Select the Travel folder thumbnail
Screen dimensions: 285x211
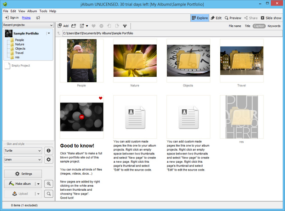click(242, 61)
